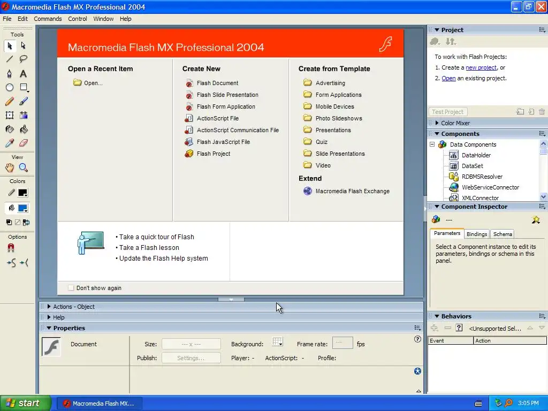Viewport: 548px width, 411px height.
Task: Select the Pencil tool
Action: [10, 101]
